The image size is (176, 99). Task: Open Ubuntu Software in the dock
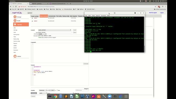pyautogui.click(x=99, y=97)
